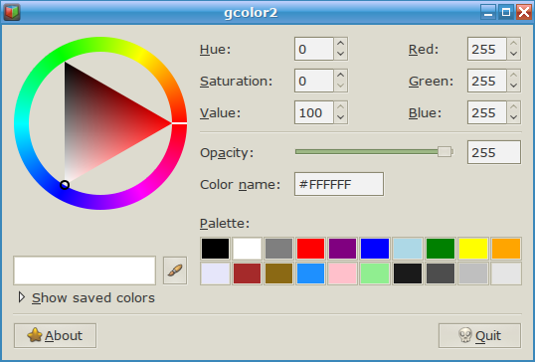This screenshot has height=362, width=535.
Task: Increase Value with up arrow
Action: [x=340, y=106]
